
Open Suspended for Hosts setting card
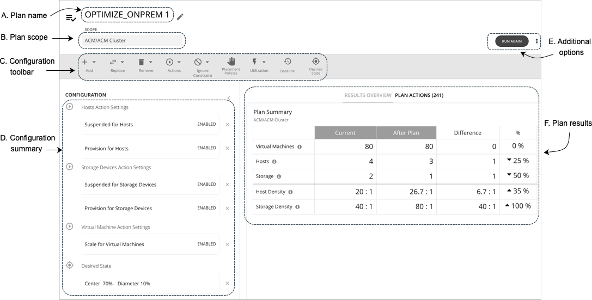[x=150, y=124]
